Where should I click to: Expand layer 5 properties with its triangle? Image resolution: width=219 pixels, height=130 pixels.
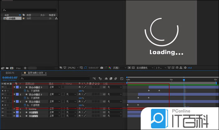[x=14, y=112]
